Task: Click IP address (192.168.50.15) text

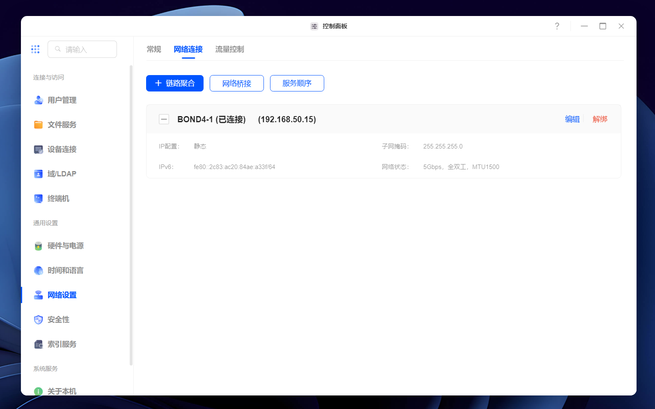Action: coord(287,119)
